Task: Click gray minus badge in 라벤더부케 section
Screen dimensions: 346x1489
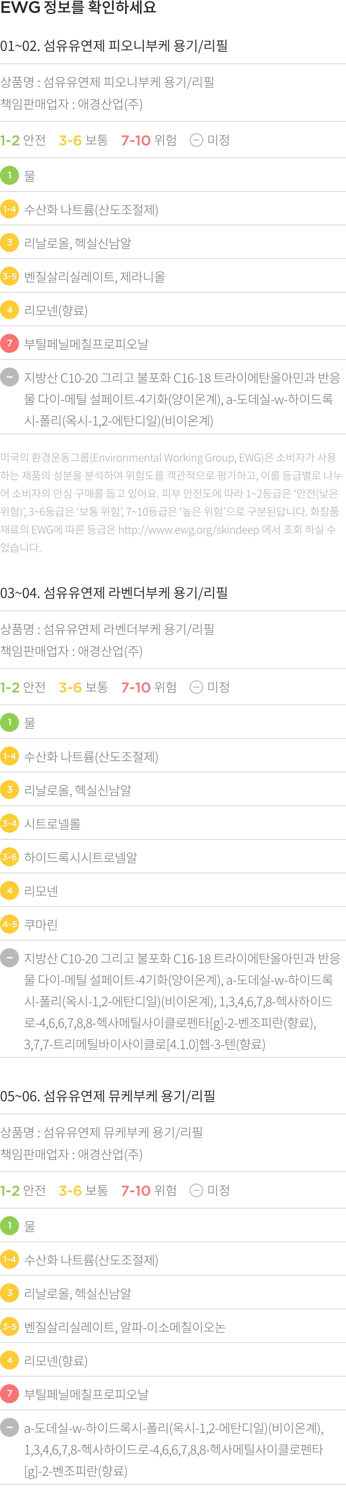Action: pyautogui.click(x=9, y=958)
